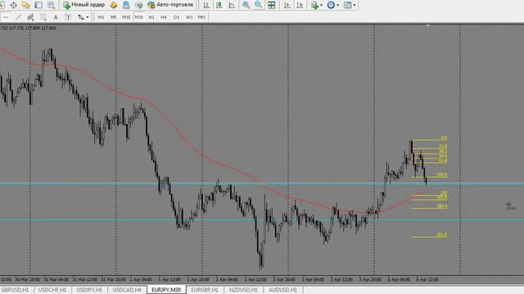Screen dimensions: 524x294
Task: Switch timeframe to D1
Action: pyautogui.click(x=177, y=17)
